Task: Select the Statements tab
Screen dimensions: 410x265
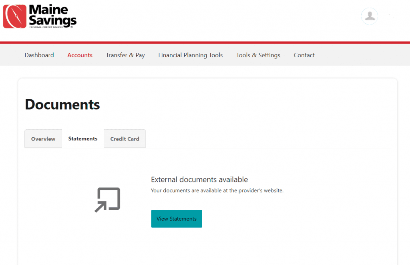Action: pyautogui.click(x=82, y=139)
